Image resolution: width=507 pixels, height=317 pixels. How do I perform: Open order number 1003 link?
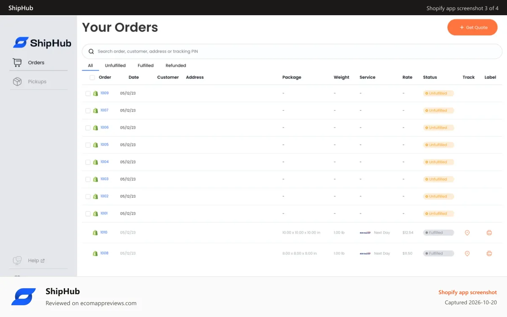(x=104, y=179)
